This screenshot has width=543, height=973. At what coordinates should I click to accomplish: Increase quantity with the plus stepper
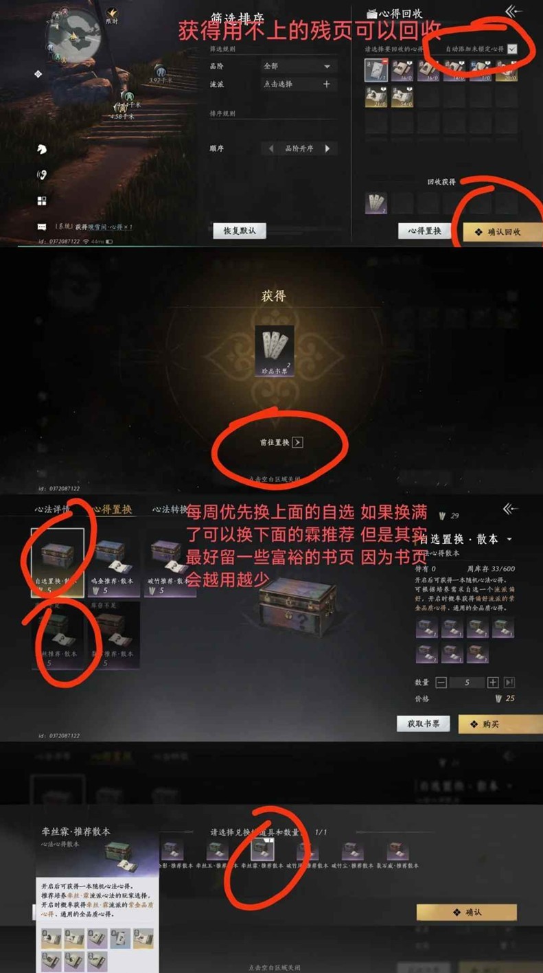[x=493, y=683]
